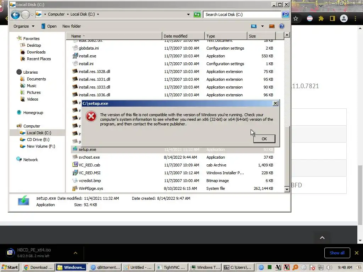Viewport: 363px width, 272px height.
Task: Sort by Date modified column header
Action: pyautogui.click(x=183, y=36)
